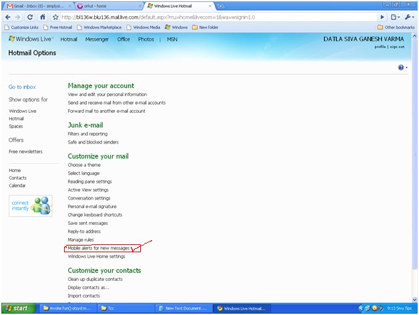Click the sign out link
This screenshot has height=315, width=419.
point(397,47)
